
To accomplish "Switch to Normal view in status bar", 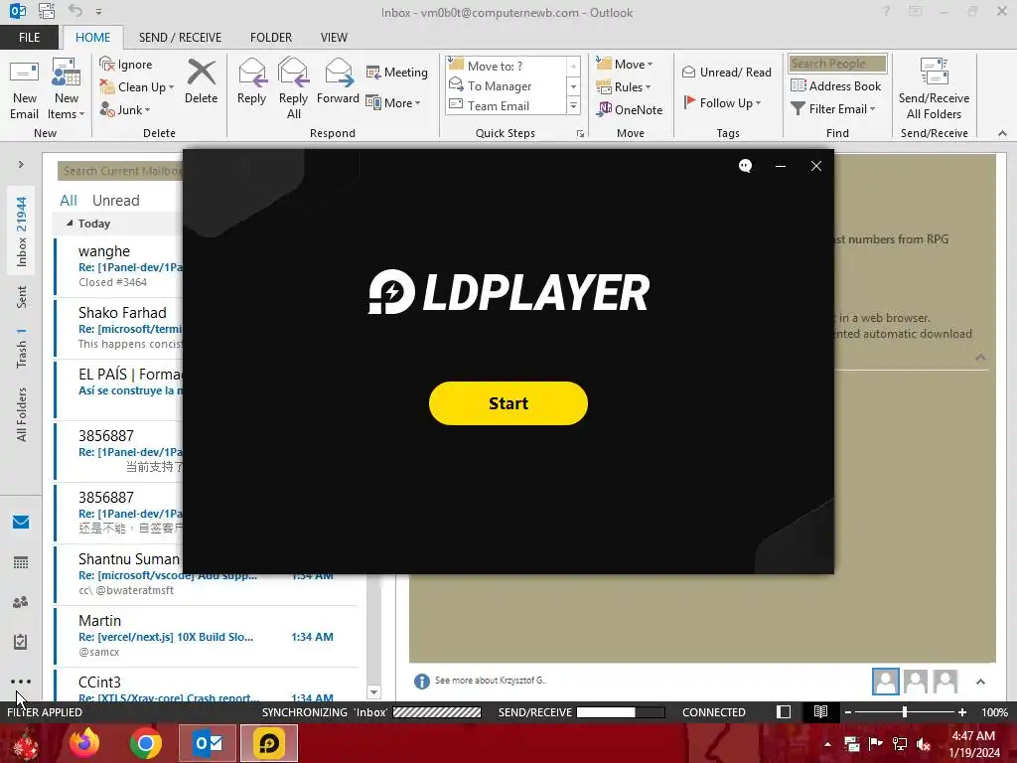I will click(784, 711).
